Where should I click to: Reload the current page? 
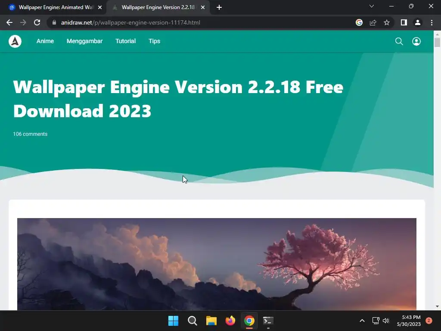[37, 22]
